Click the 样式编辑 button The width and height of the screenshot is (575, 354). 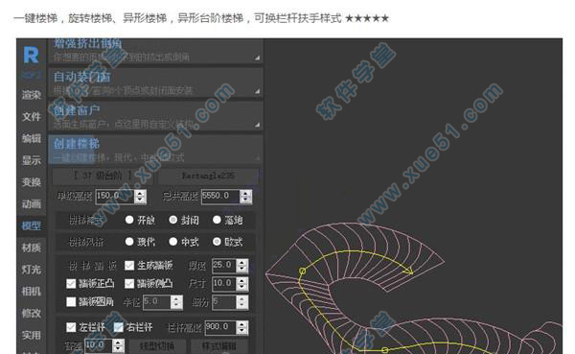click(218, 346)
